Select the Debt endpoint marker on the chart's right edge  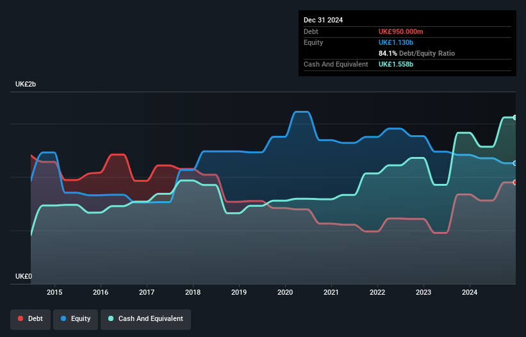(x=515, y=183)
